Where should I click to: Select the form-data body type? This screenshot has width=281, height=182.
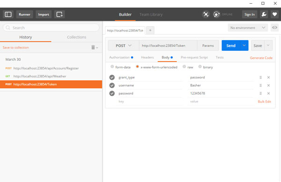tap(112, 67)
